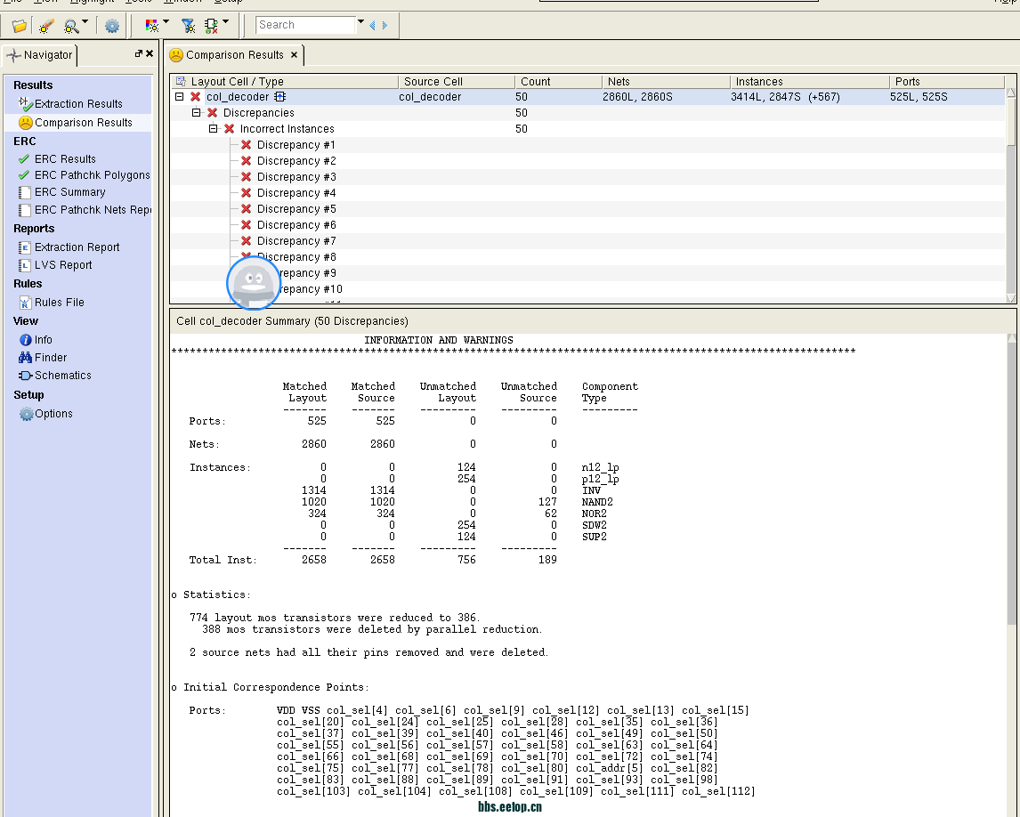Click the schematic icon beside col_decoder

279,97
